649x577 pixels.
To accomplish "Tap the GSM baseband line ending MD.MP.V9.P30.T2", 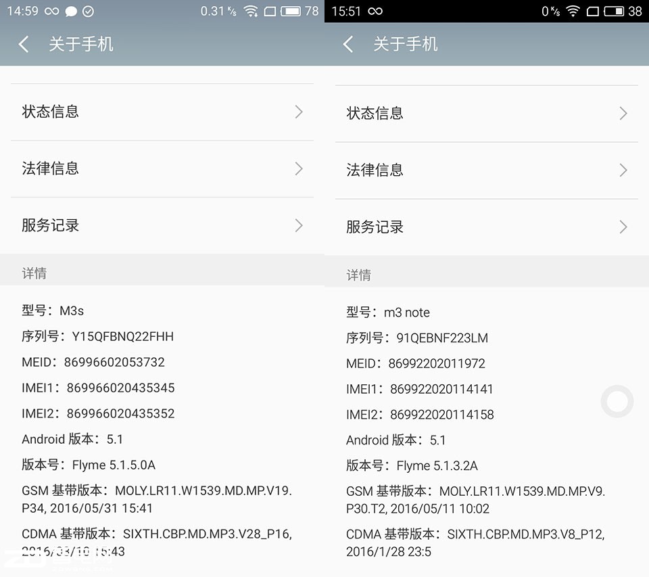I will click(475, 500).
